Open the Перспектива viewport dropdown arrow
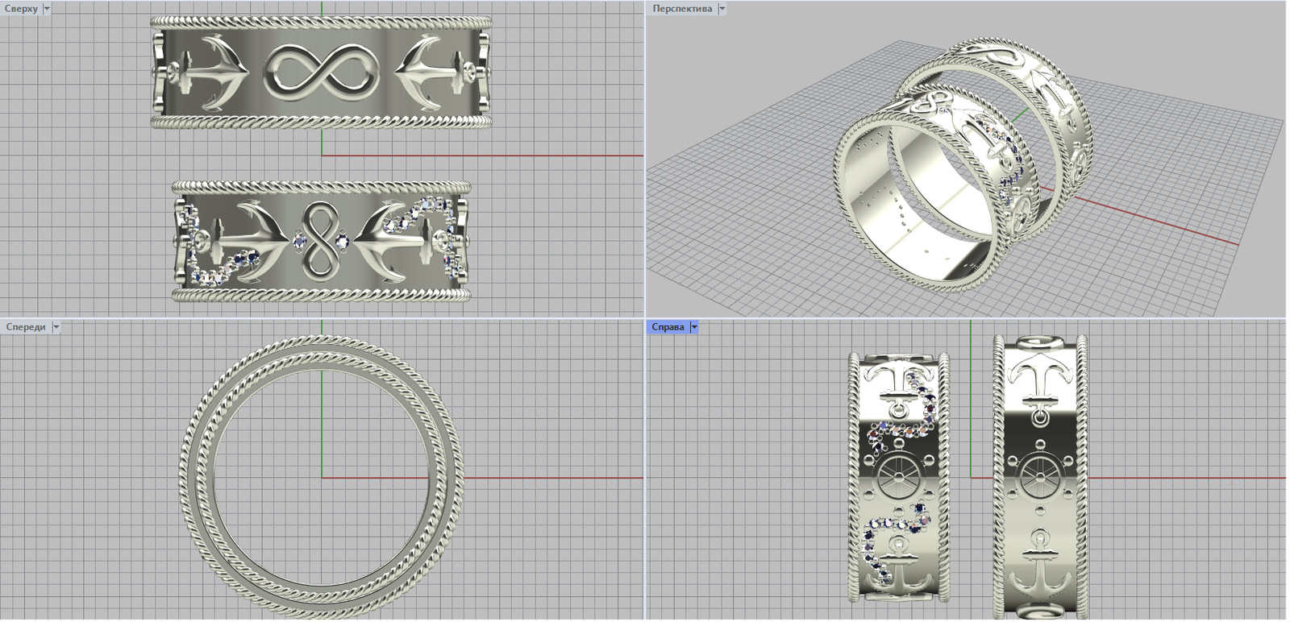The image size is (1290, 622). (x=722, y=9)
